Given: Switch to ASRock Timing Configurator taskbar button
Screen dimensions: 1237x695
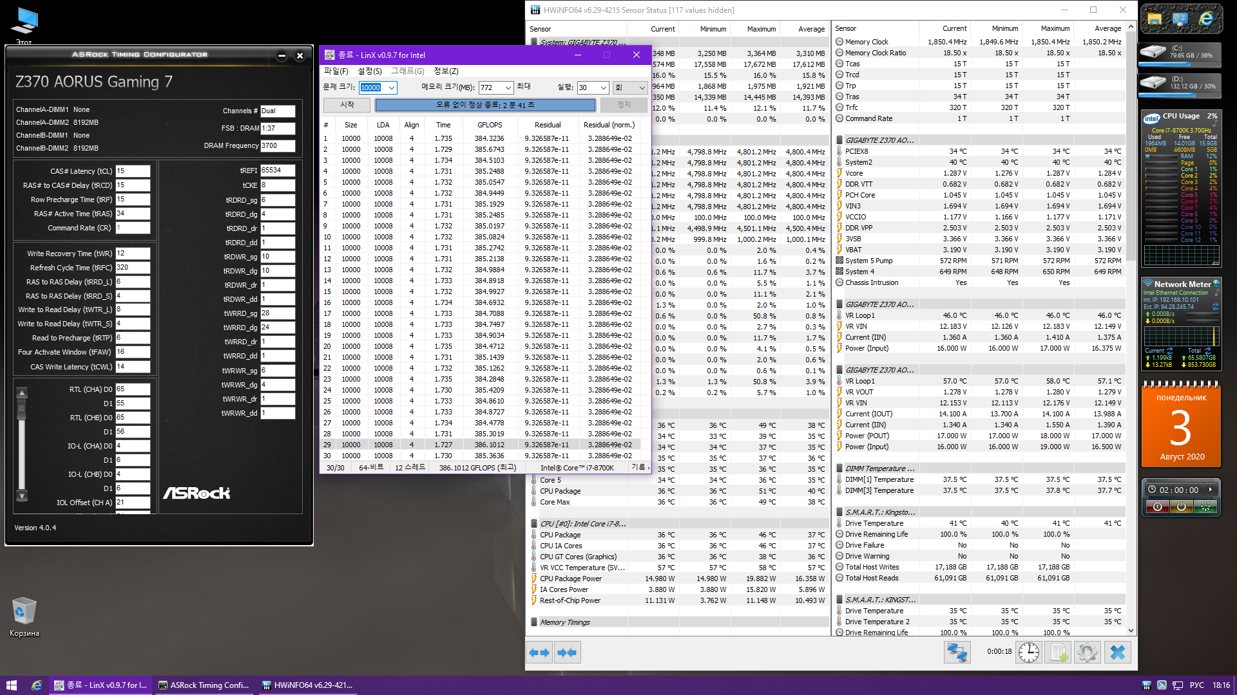Looking at the screenshot, I should point(204,685).
